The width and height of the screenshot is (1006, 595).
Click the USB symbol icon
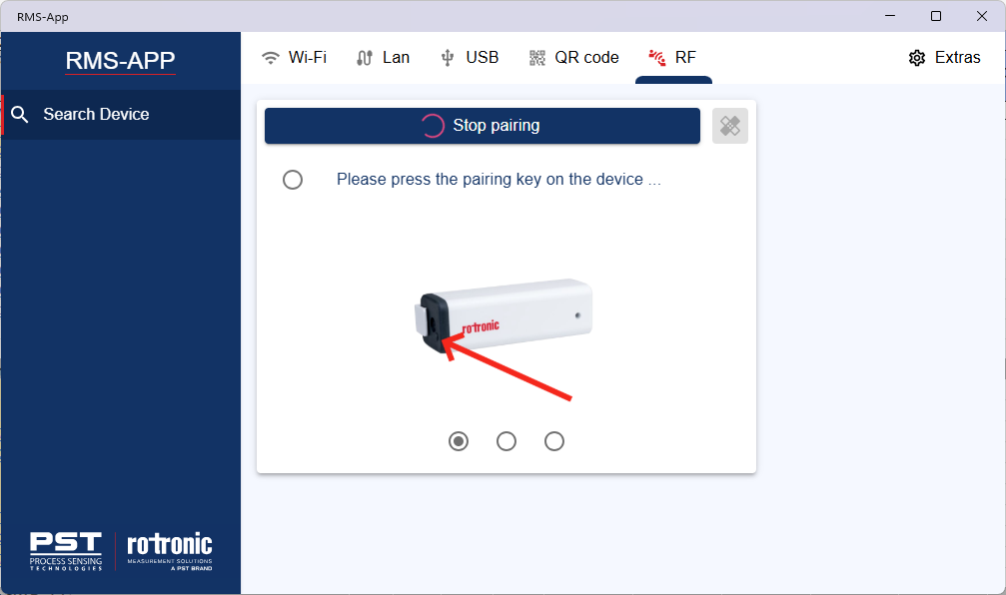point(448,58)
